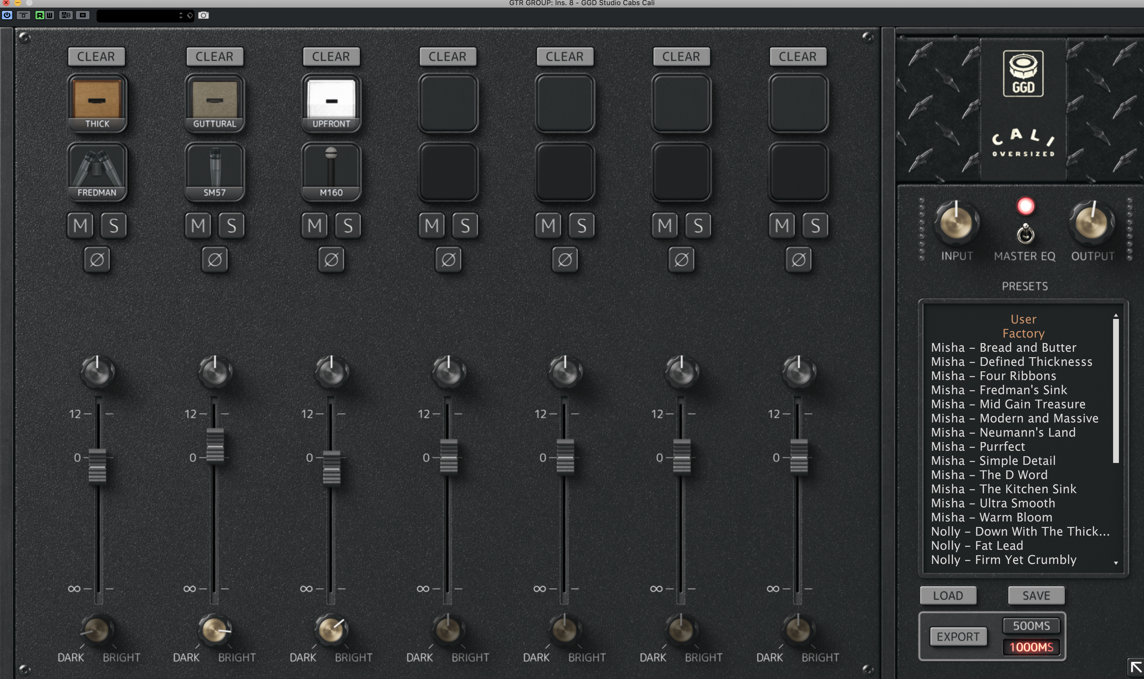Click the SAVE preset button
This screenshot has width=1144, height=679.
point(1036,595)
